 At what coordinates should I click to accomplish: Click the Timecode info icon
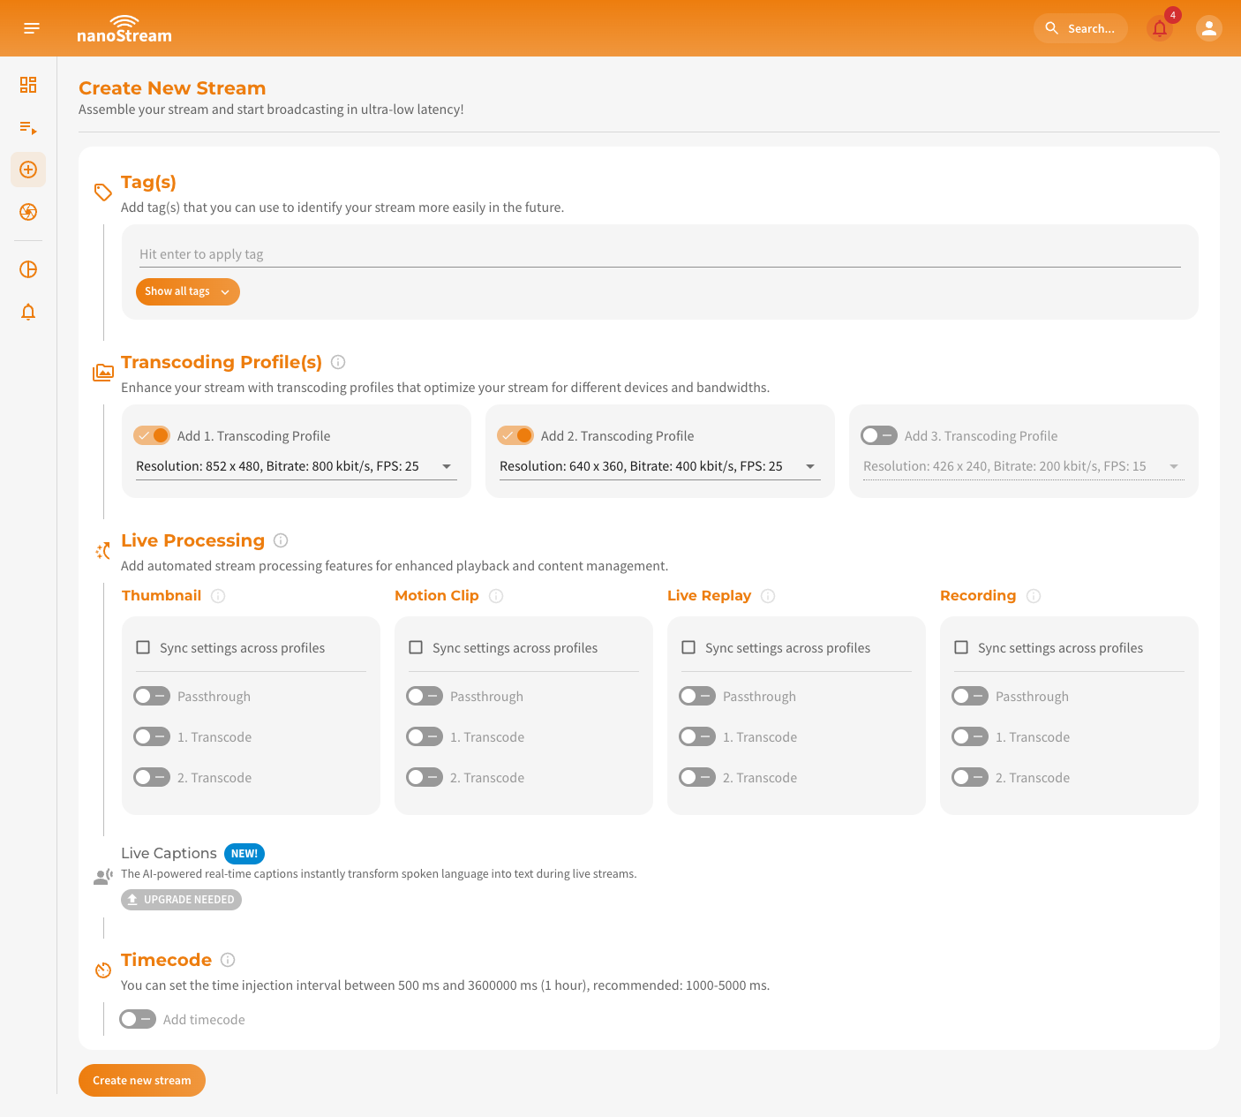click(x=228, y=960)
